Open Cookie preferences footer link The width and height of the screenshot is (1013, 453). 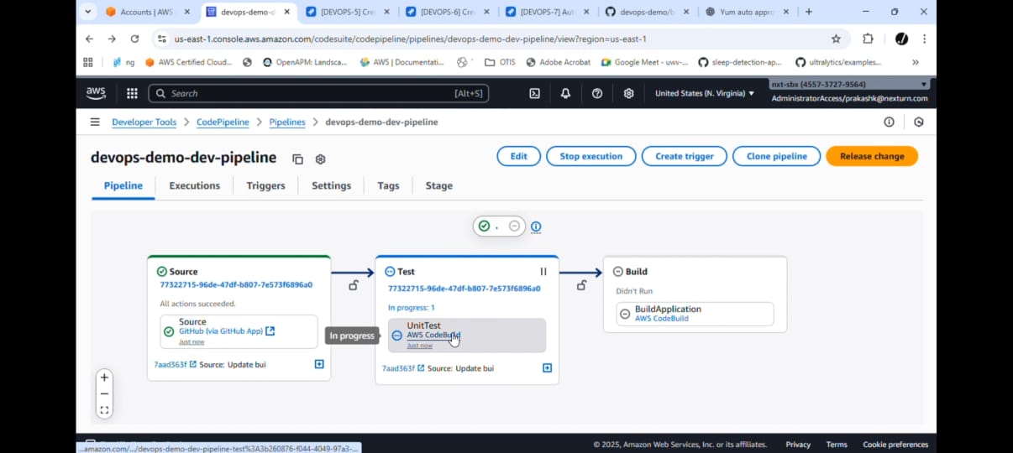pyautogui.click(x=895, y=445)
